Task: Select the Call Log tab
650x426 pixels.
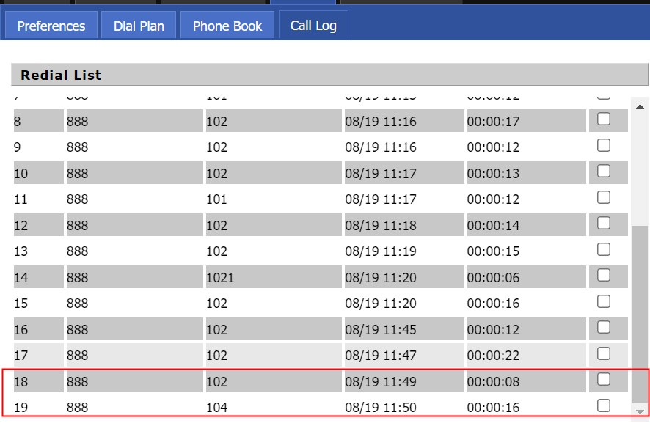Action: point(313,26)
